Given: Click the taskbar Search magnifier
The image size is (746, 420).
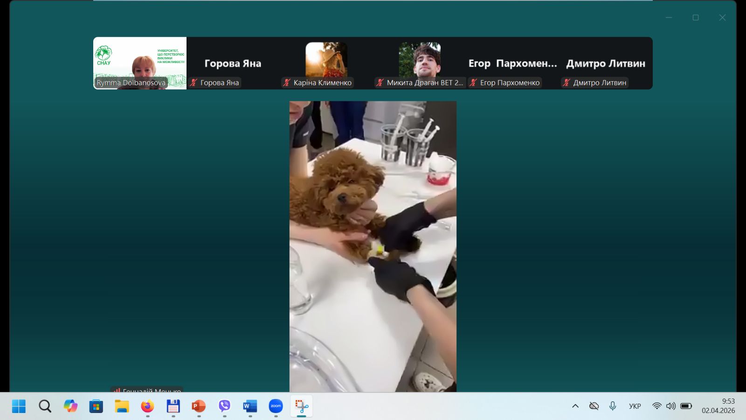Looking at the screenshot, I should point(45,406).
